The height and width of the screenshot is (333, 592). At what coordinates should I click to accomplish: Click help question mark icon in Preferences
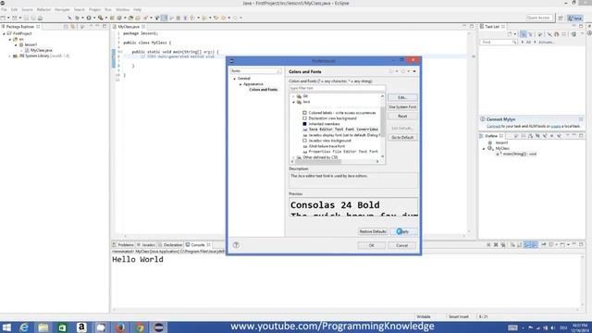pos(236,245)
